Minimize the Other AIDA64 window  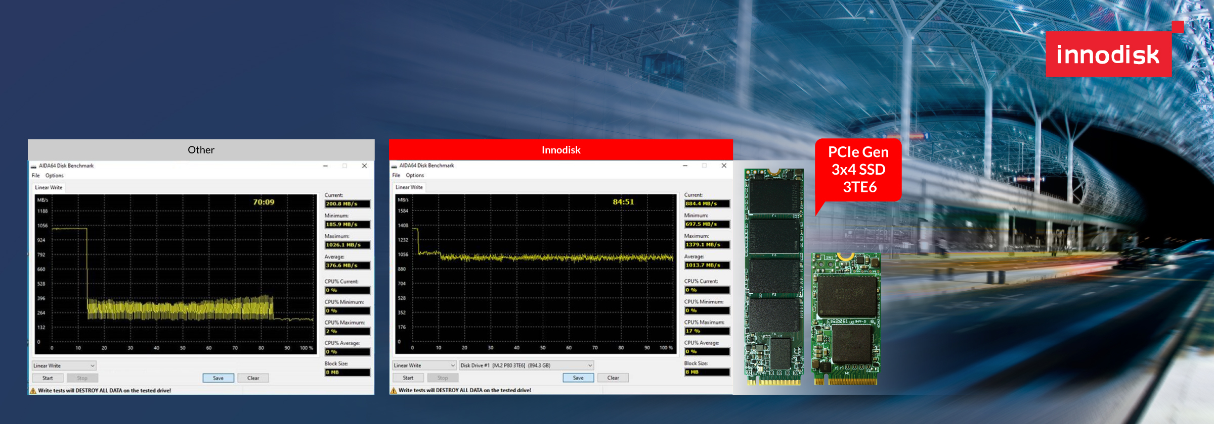(x=325, y=166)
